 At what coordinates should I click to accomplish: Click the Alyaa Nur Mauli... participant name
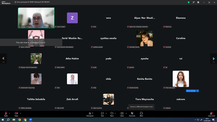[x=144, y=18]
